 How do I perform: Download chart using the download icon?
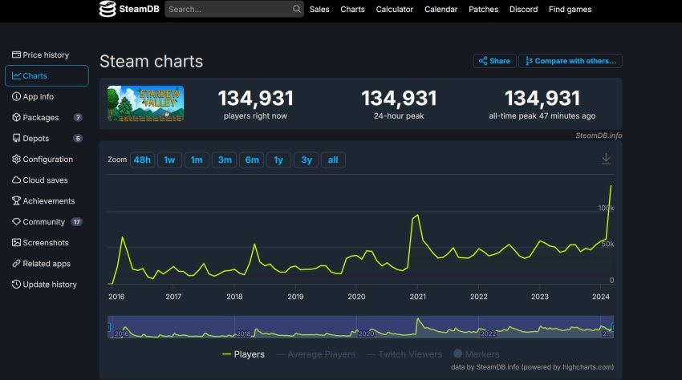(x=606, y=159)
